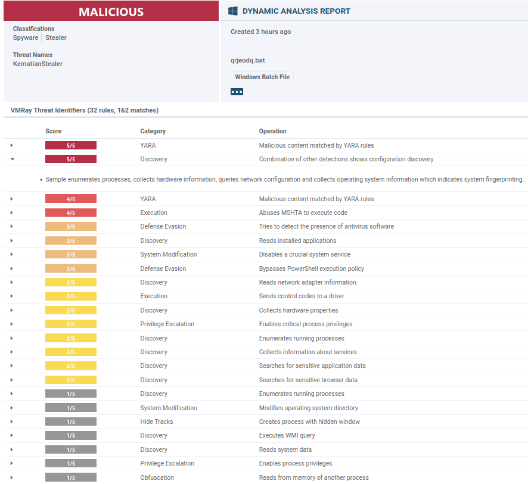Click the Created 3 hours ago text
Image resolution: width=528 pixels, height=484 pixels.
260,32
